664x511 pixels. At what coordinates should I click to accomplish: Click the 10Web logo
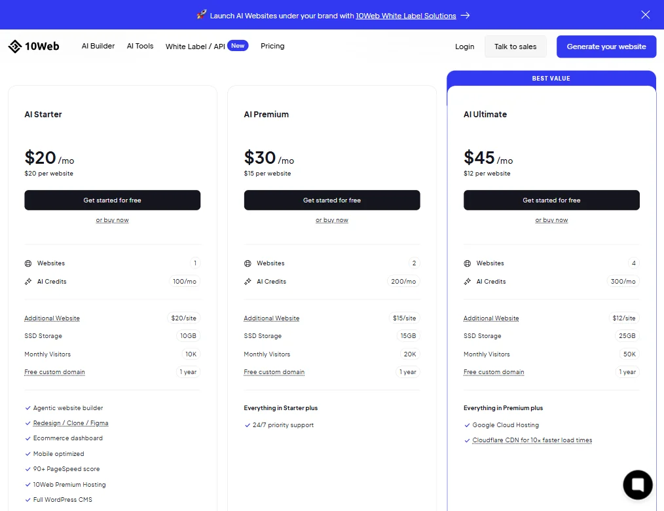click(x=33, y=46)
